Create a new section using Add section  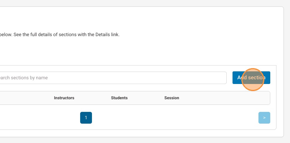point(251,78)
